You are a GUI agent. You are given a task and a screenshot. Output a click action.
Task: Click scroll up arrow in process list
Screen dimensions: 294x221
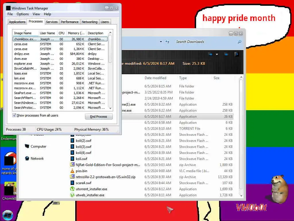(110, 33)
